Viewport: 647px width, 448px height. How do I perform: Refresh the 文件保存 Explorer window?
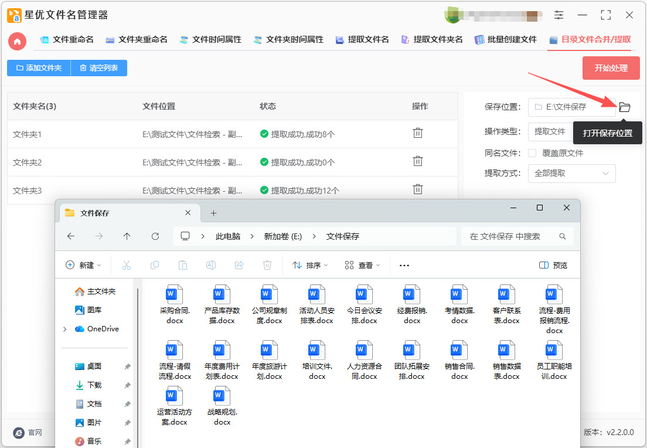(155, 236)
